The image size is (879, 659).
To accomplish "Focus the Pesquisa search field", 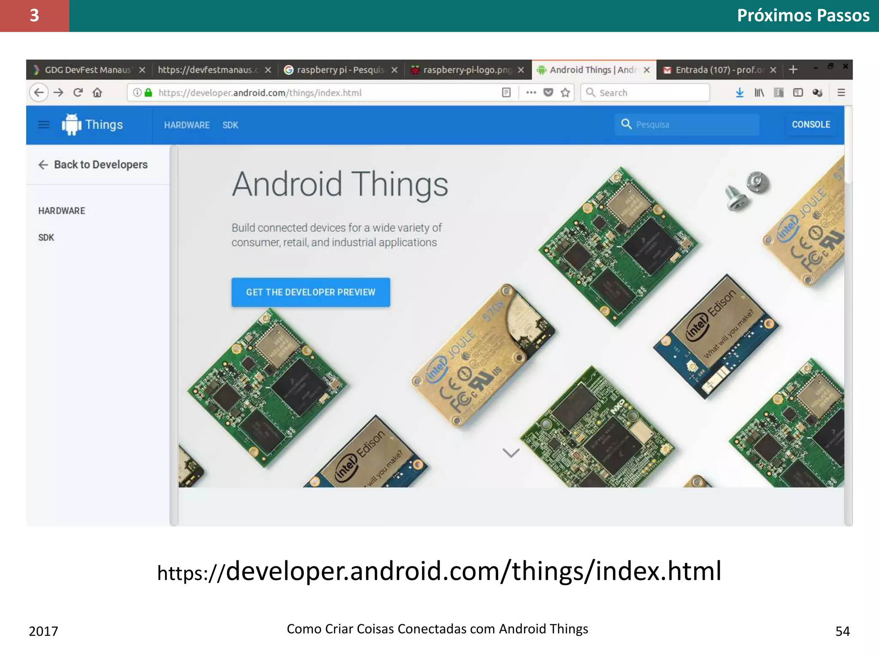I will click(x=687, y=124).
